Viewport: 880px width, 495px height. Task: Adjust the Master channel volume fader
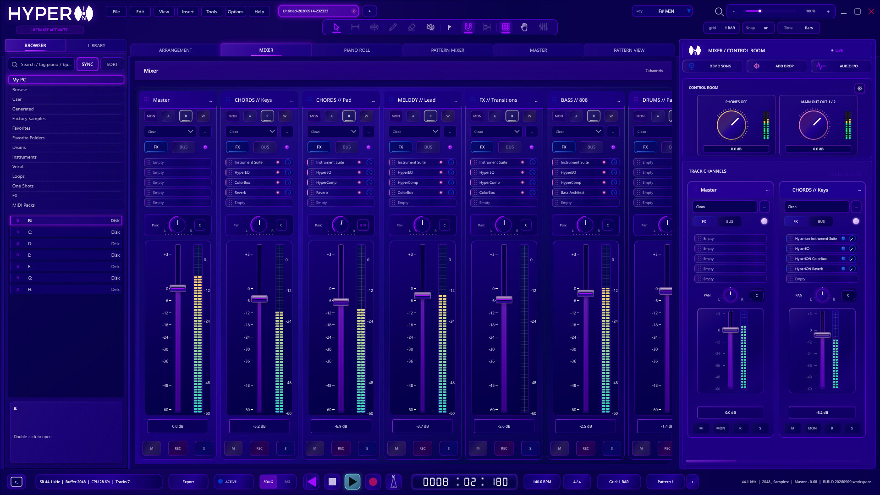[178, 288]
